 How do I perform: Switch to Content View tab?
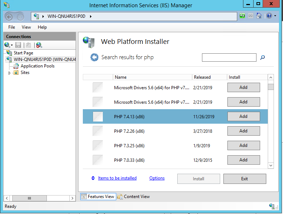[x=134, y=197]
